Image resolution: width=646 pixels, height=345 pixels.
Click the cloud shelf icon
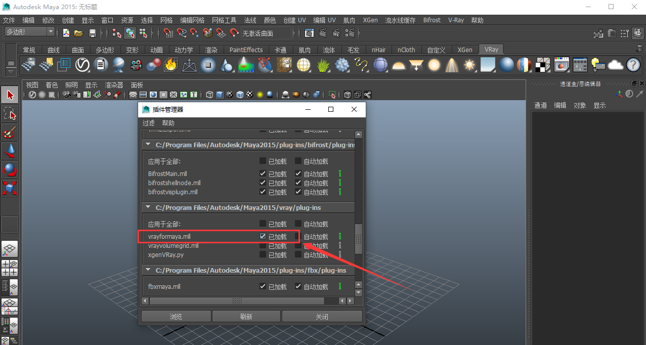point(616,65)
